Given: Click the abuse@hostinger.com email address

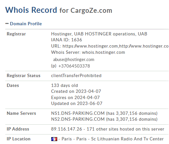Looking at the screenshot, I should click(74, 60).
